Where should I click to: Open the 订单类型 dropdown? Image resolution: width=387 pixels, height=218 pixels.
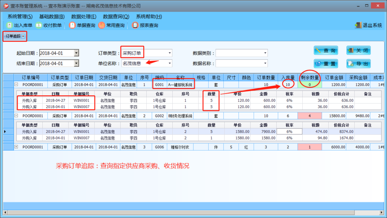pos(170,53)
